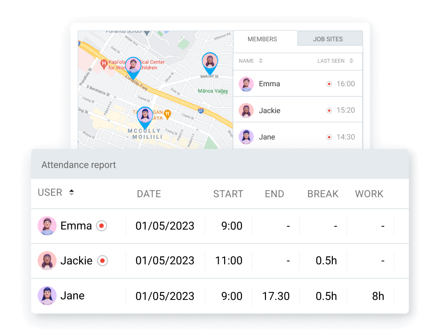The width and height of the screenshot is (440, 336).
Task: Click Emma's name in members list
Action: tap(270, 84)
